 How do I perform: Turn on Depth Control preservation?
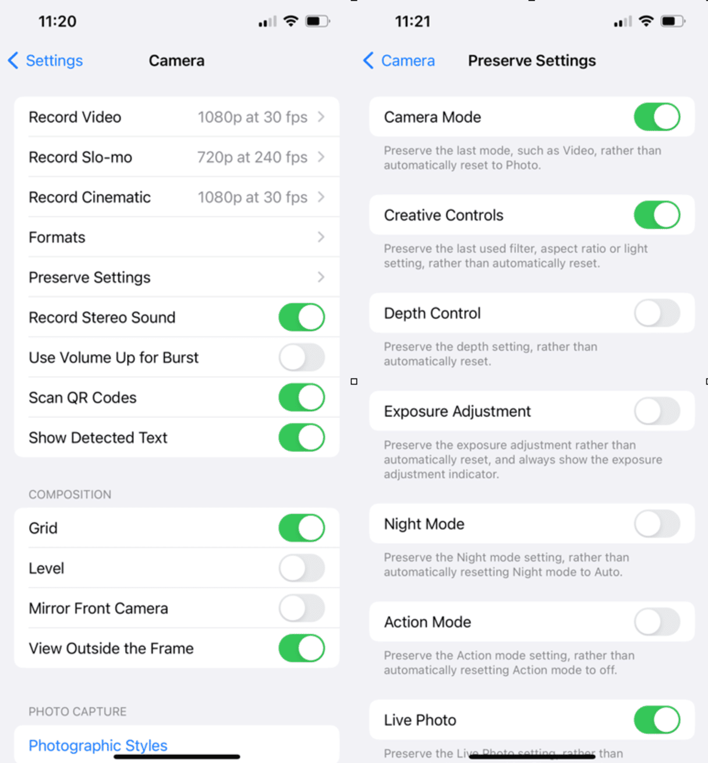tap(657, 313)
